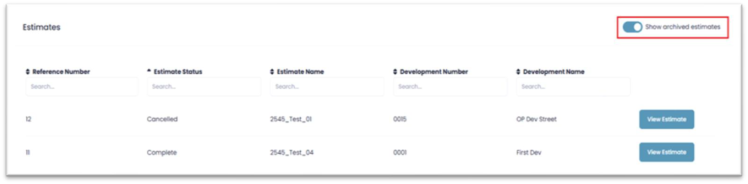Sort by Development Name arrows icon
This screenshot has width=748, height=184.
coord(518,71)
